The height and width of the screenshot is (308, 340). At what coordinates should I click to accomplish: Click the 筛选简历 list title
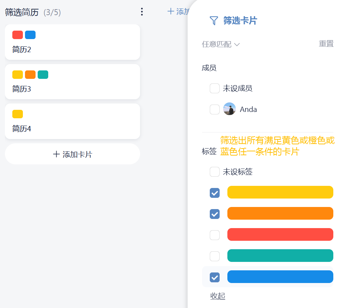point(22,12)
